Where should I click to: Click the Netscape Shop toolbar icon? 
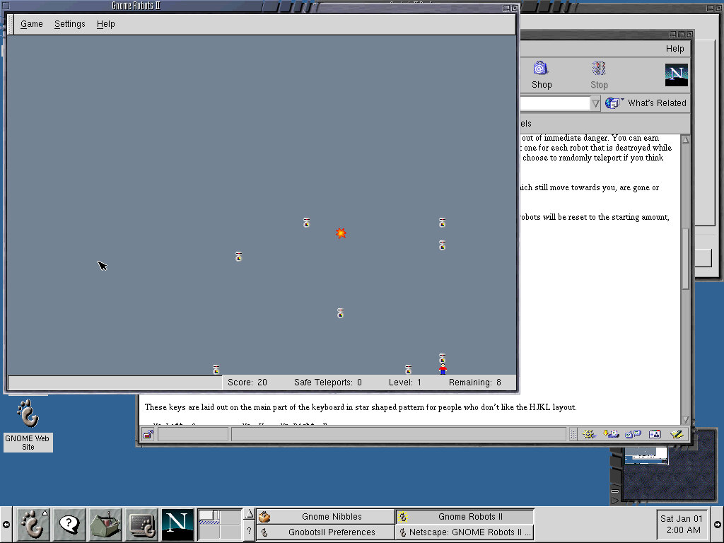(541, 74)
